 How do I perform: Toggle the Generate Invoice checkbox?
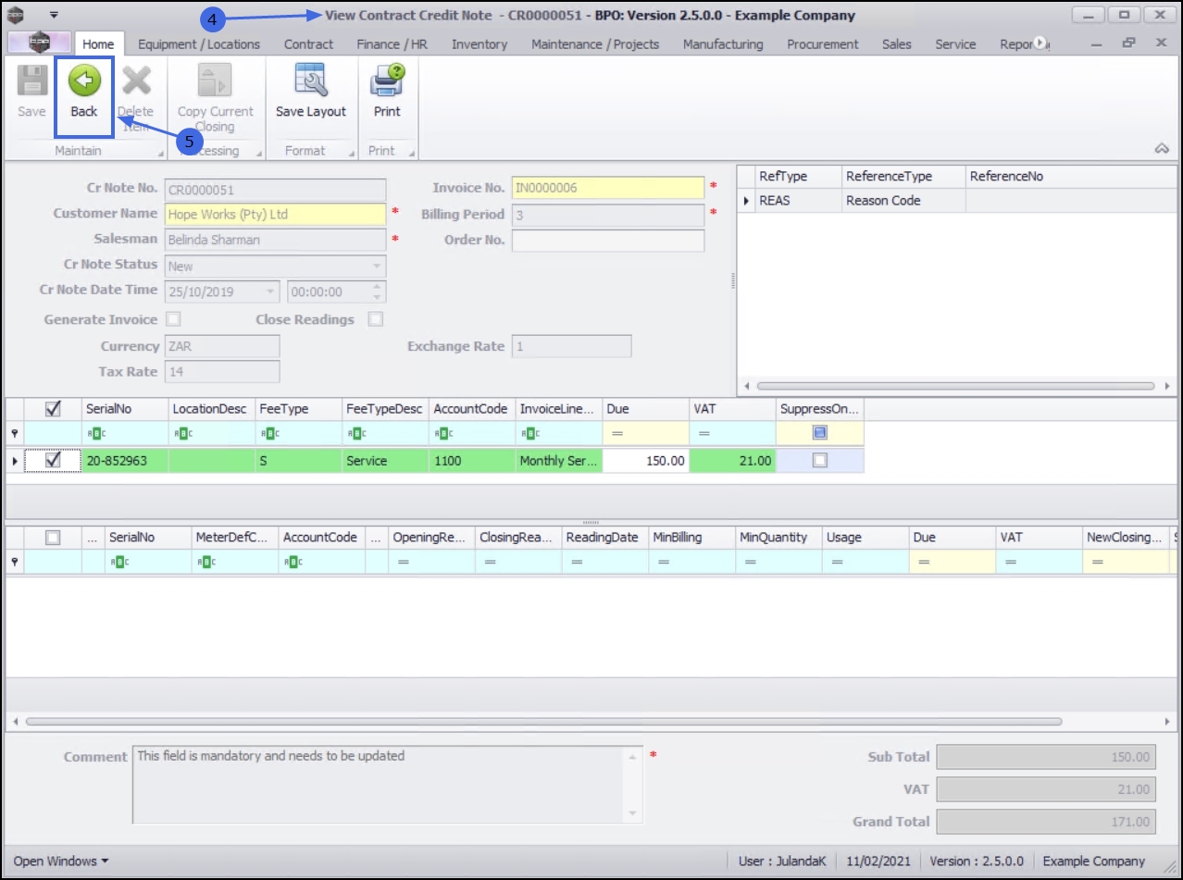(x=173, y=319)
